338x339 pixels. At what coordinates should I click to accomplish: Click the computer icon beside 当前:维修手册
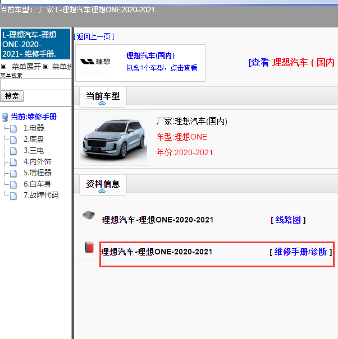click(x=4, y=117)
